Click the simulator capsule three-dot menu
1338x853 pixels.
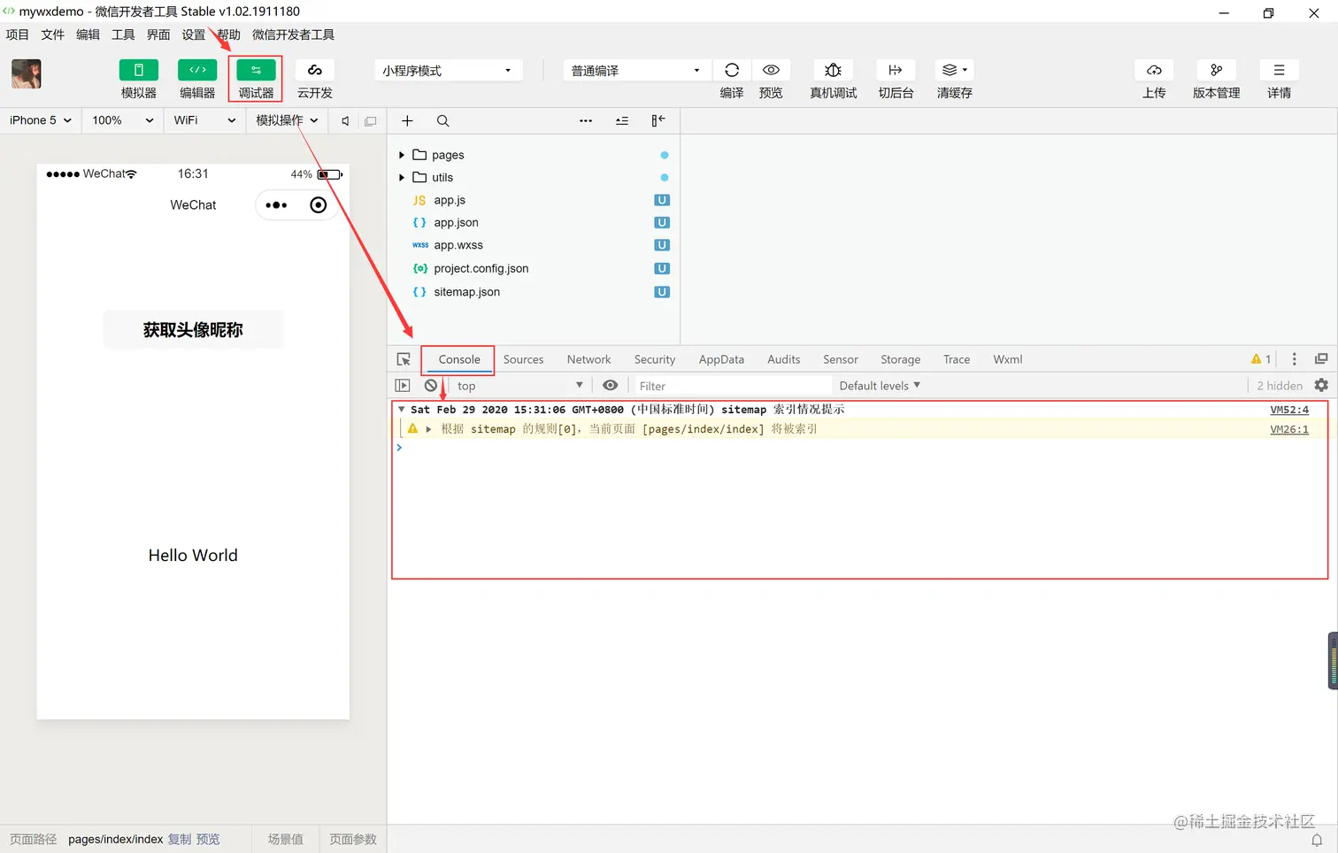click(276, 205)
